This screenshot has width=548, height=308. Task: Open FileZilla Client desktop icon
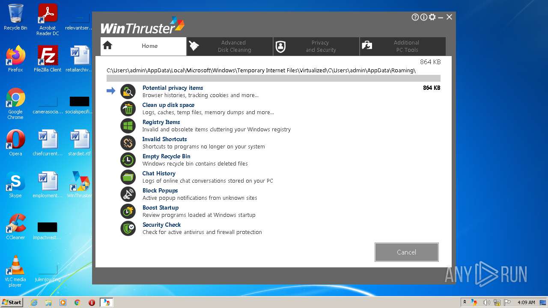(48, 59)
